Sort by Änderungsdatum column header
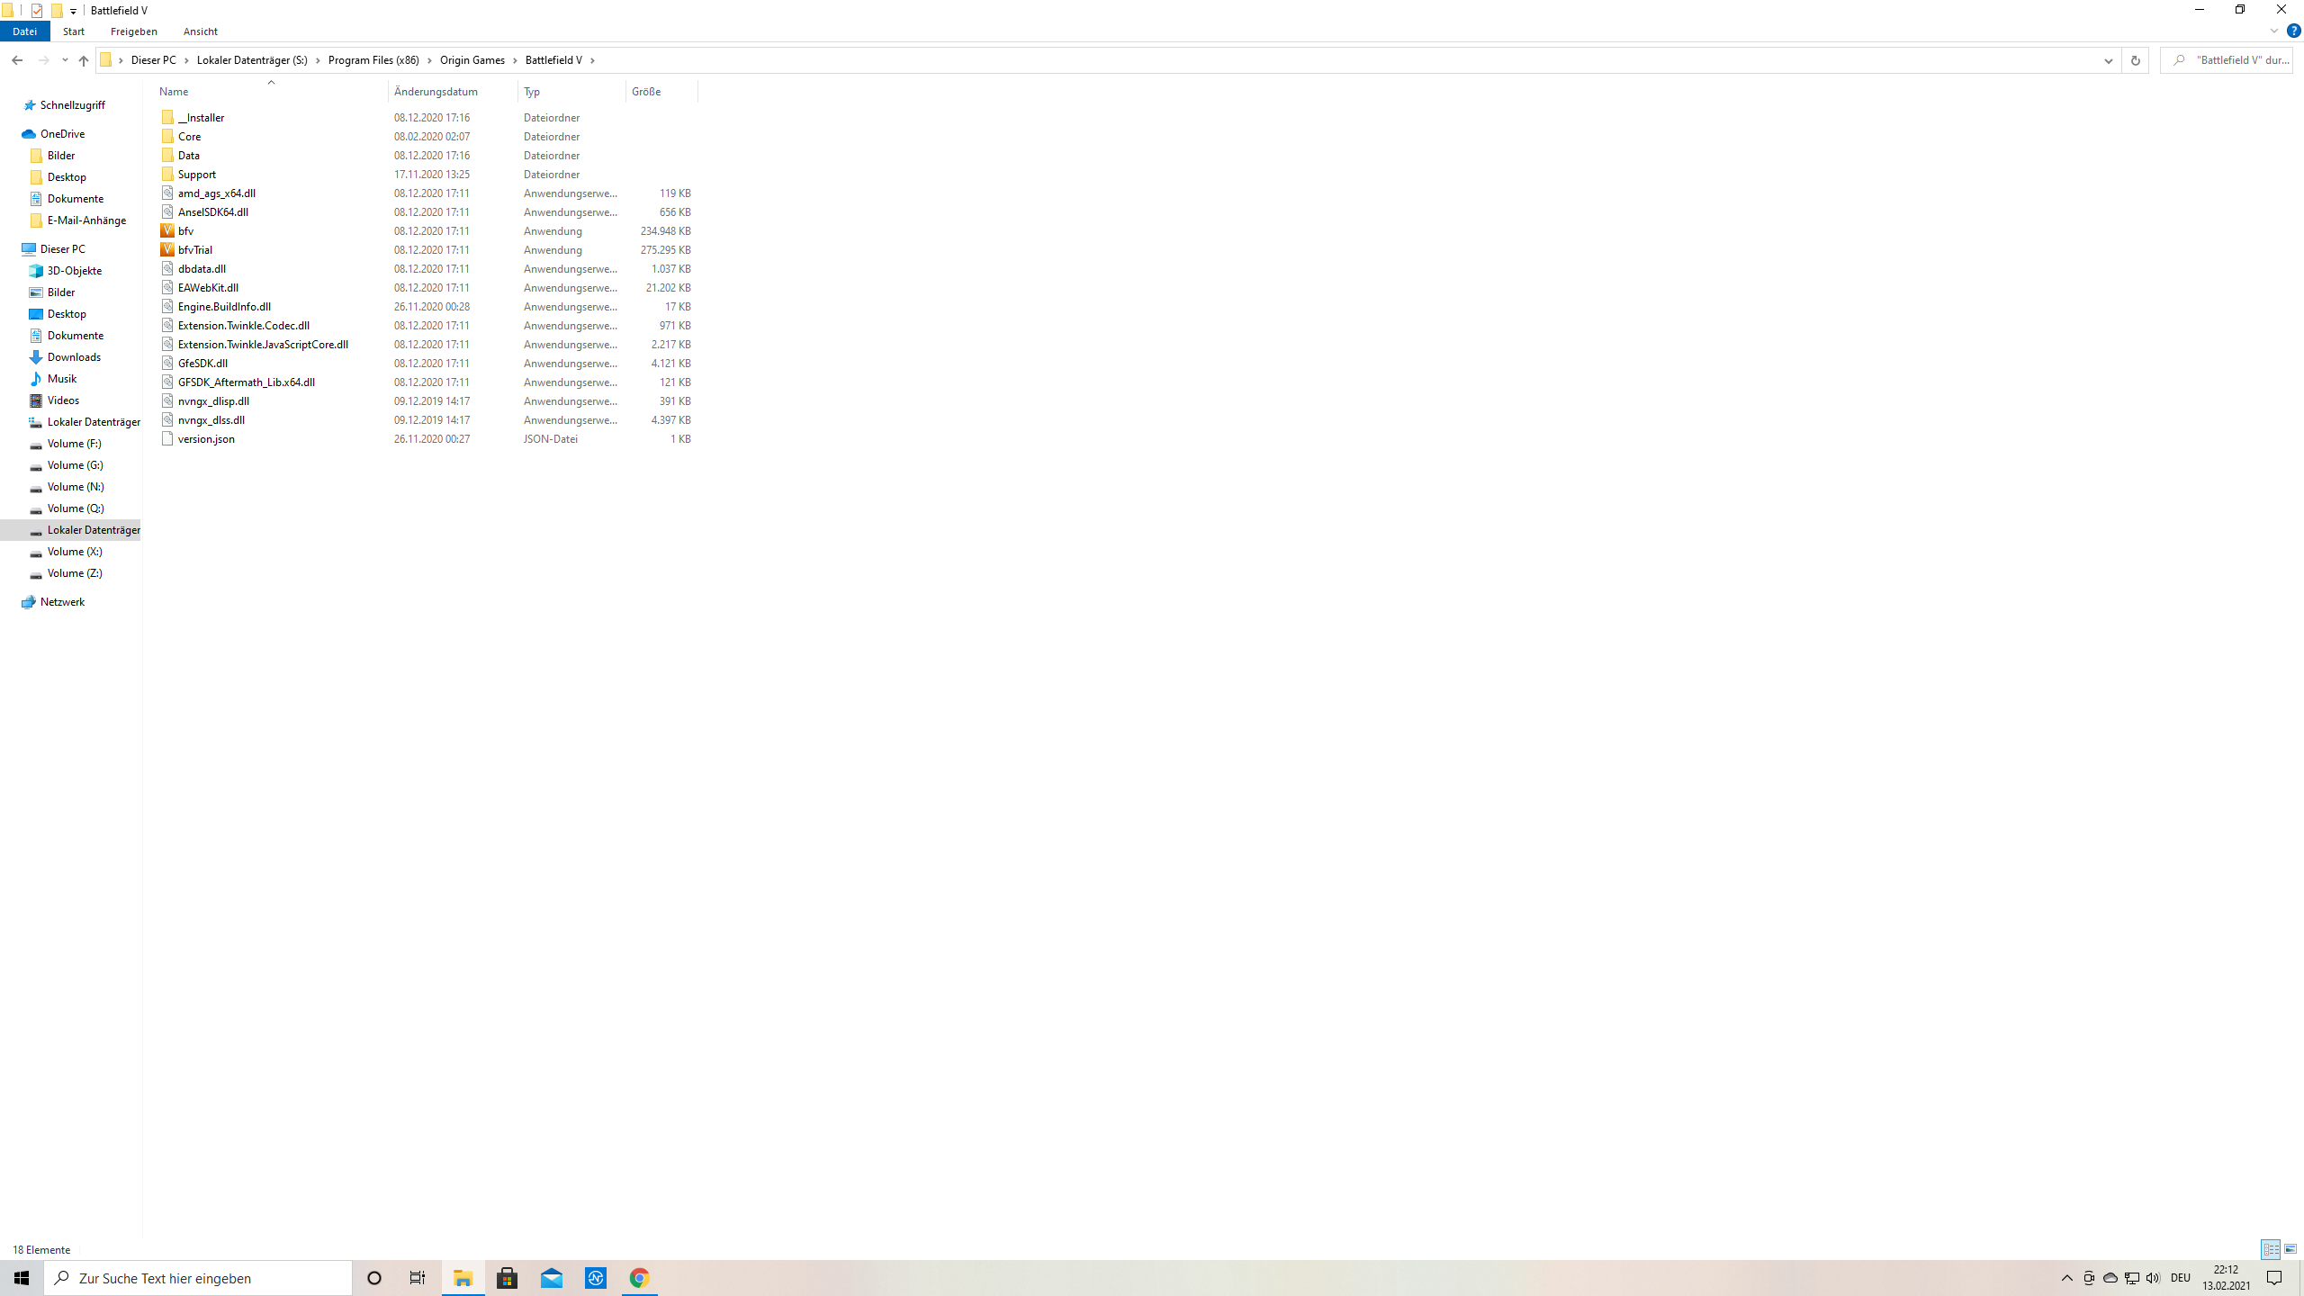Screen dimensions: 2304x1296 pyautogui.click(x=436, y=92)
